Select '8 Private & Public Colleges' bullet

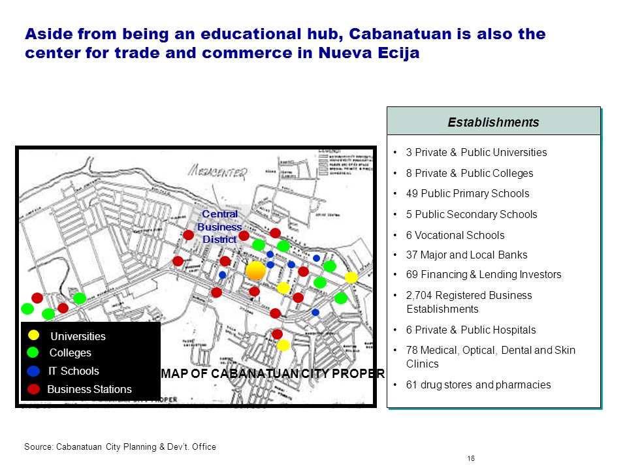[470, 173]
